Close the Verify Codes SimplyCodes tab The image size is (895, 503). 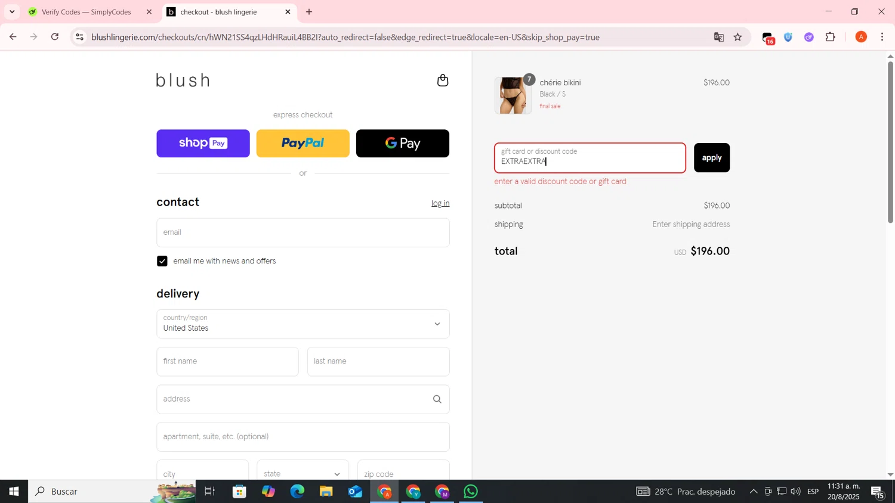(149, 12)
